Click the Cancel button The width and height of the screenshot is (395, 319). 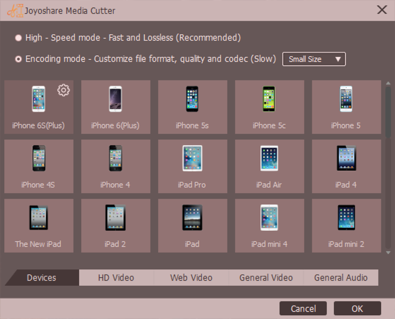click(303, 308)
